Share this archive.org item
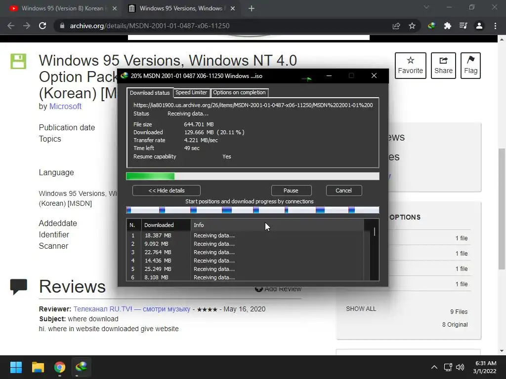This screenshot has width=506, height=379. pos(443,66)
